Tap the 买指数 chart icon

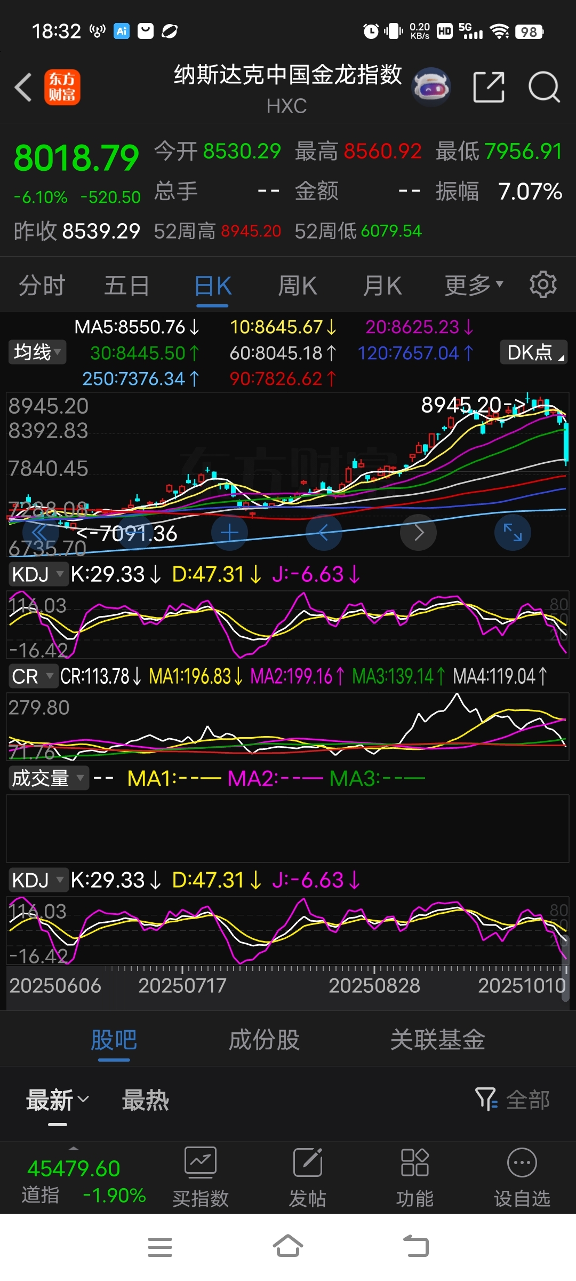201,1163
